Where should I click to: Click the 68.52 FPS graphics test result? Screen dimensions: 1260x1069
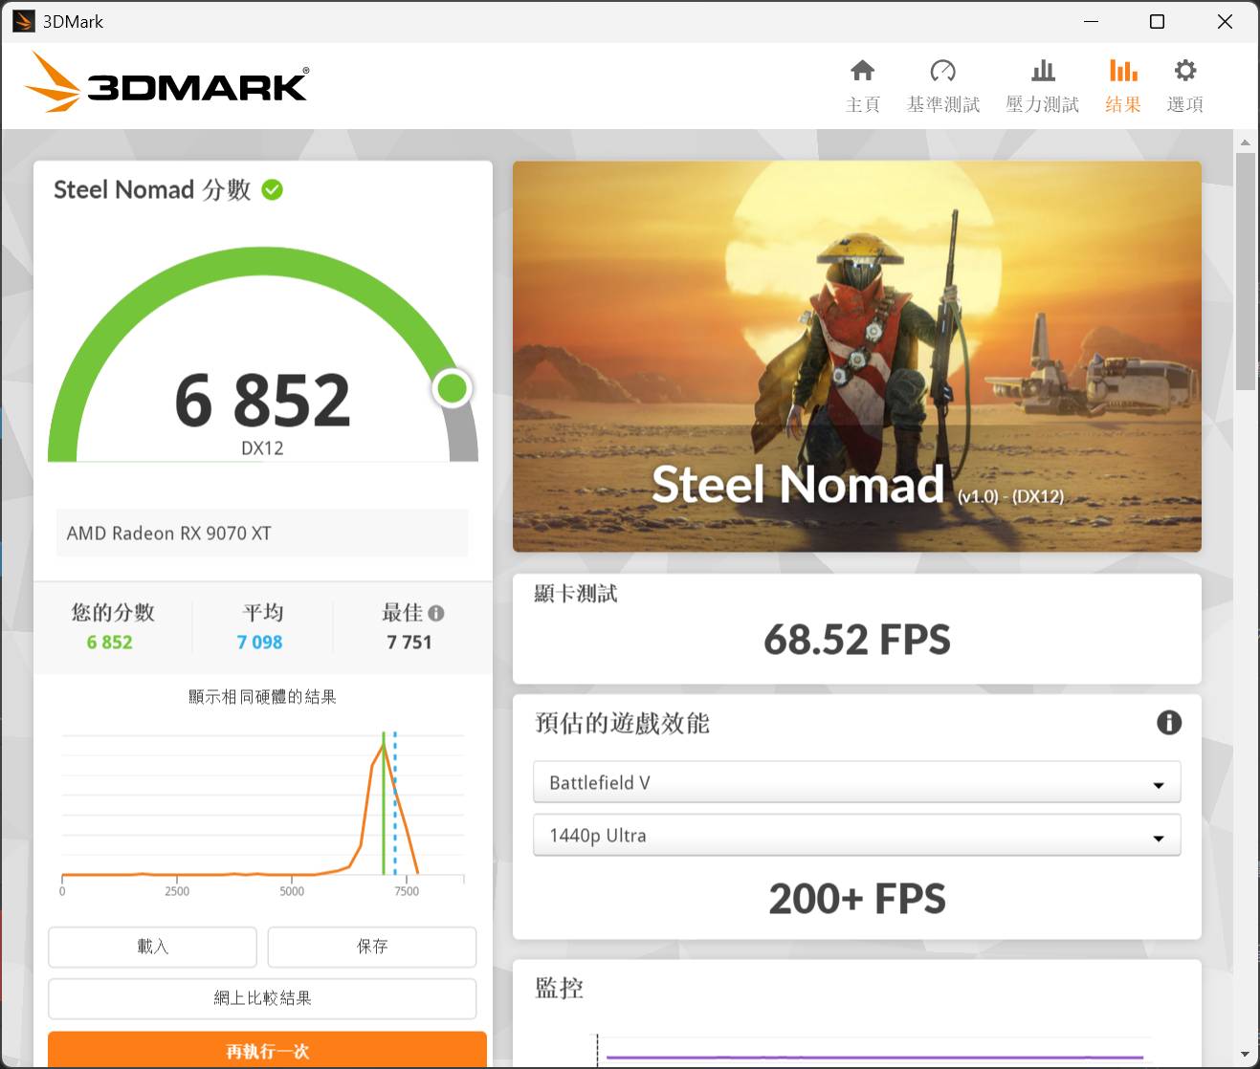pos(856,640)
